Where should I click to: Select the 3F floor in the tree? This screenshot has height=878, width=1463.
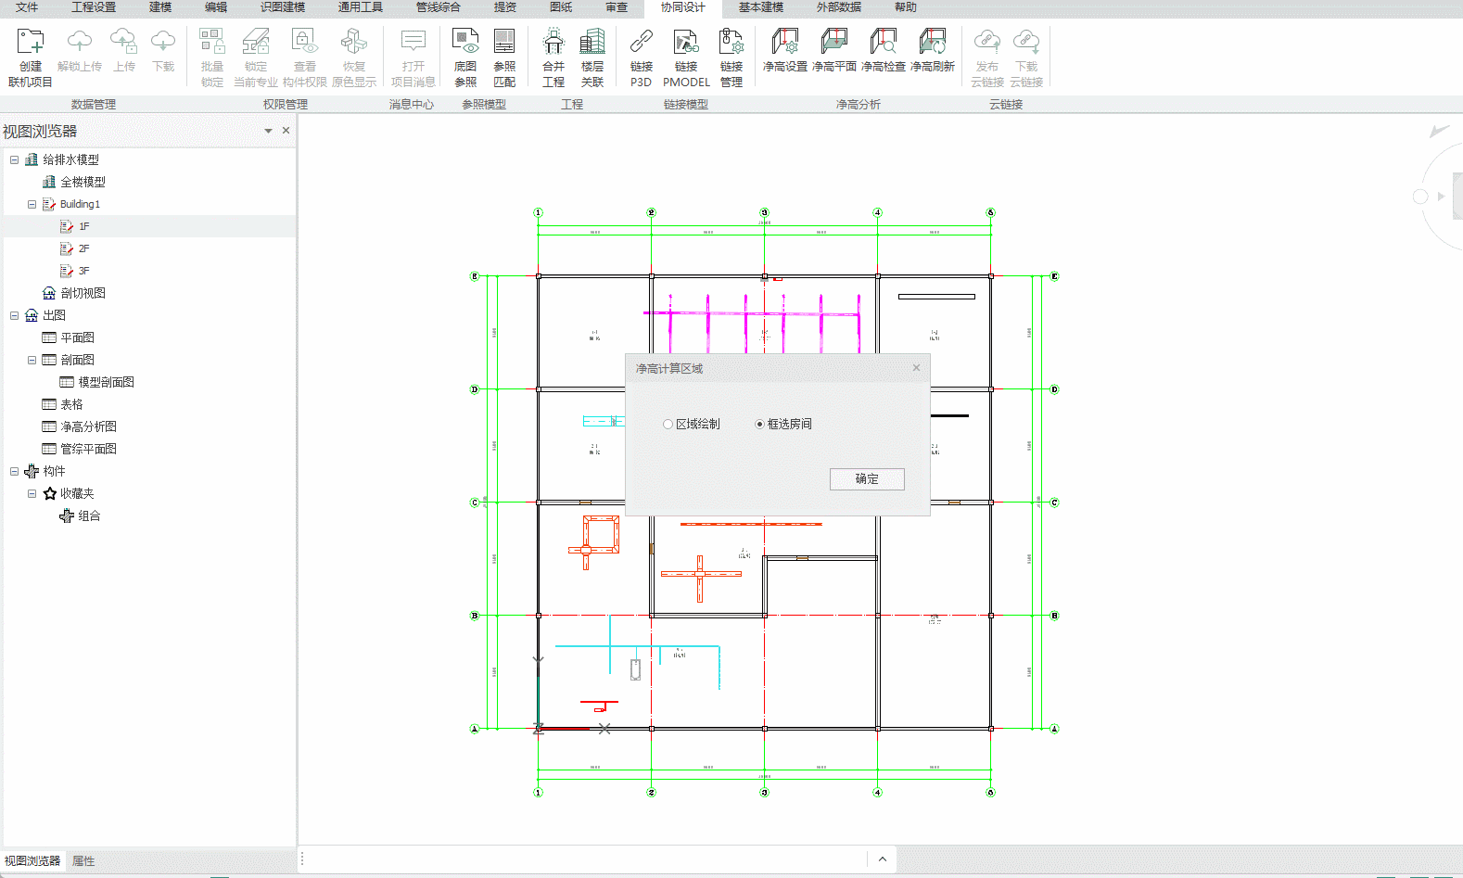tap(84, 271)
